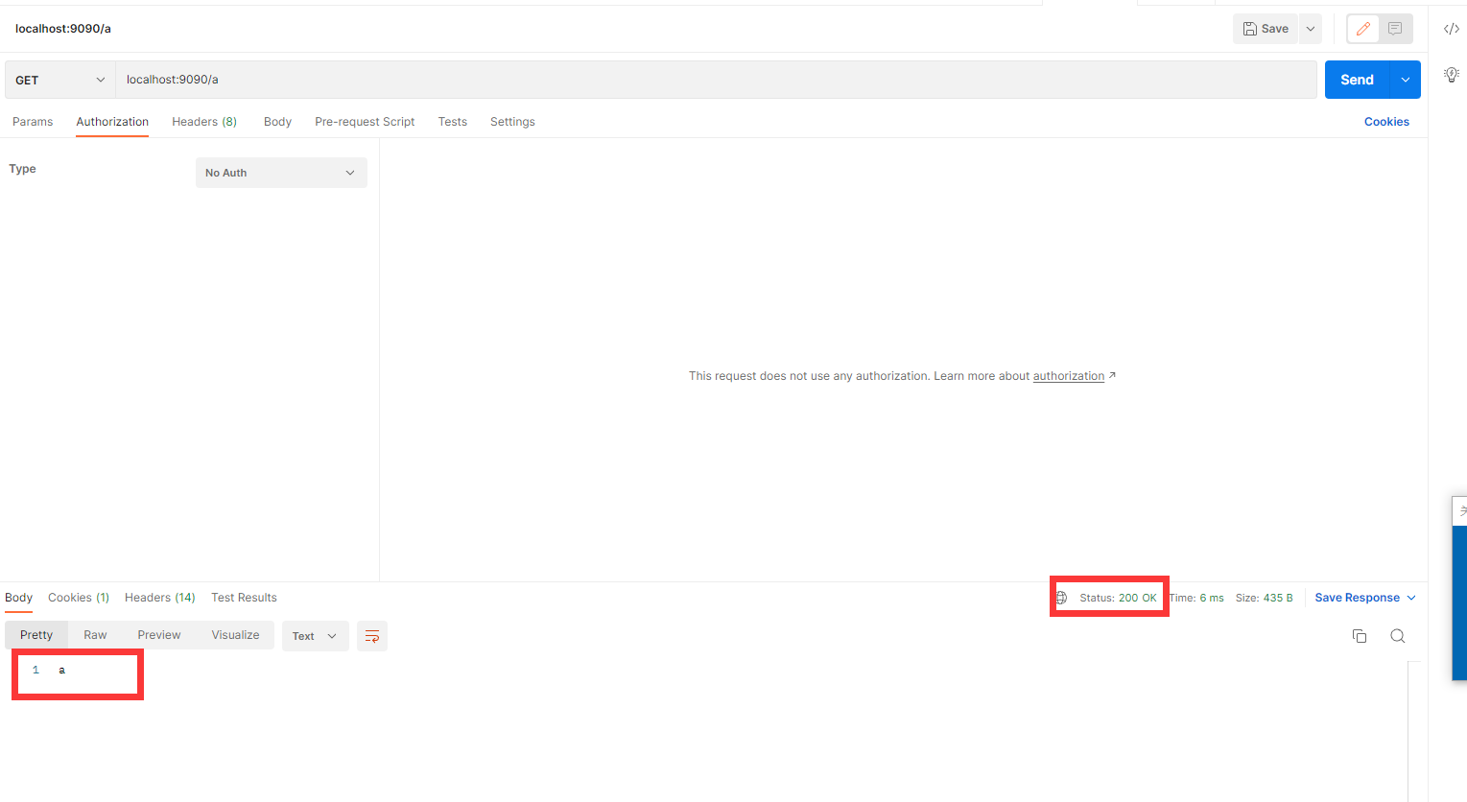Copy the response with the copy icon
The height and width of the screenshot is (802, 1467).
pyautogui.click(x=1360, y=636)
